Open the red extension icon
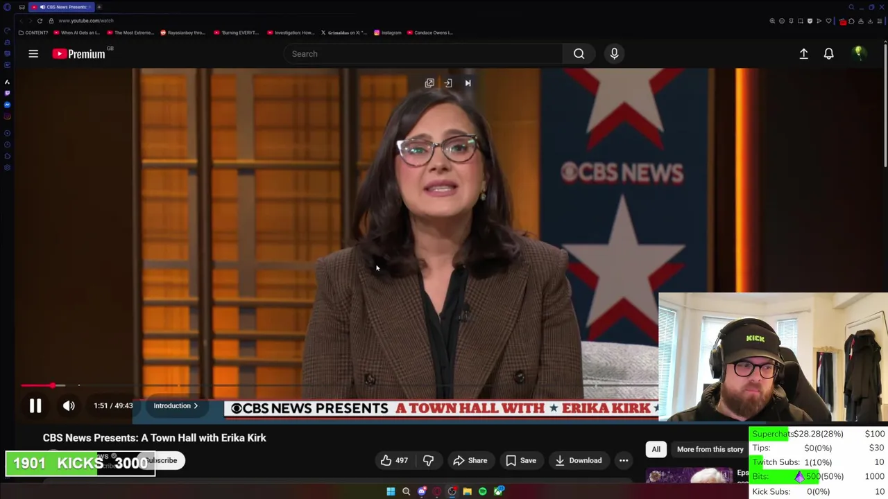 point(843,21)
